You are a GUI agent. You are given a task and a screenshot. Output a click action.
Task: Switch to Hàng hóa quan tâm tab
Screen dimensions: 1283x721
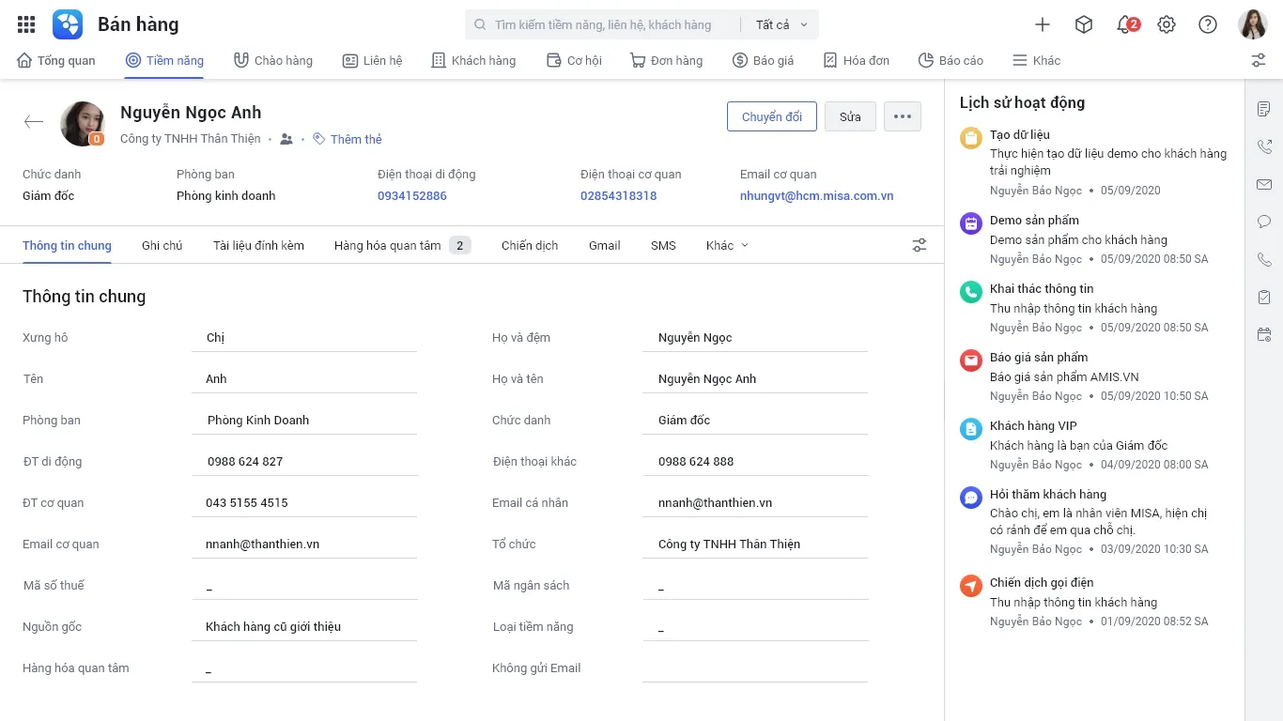point(402,245)
